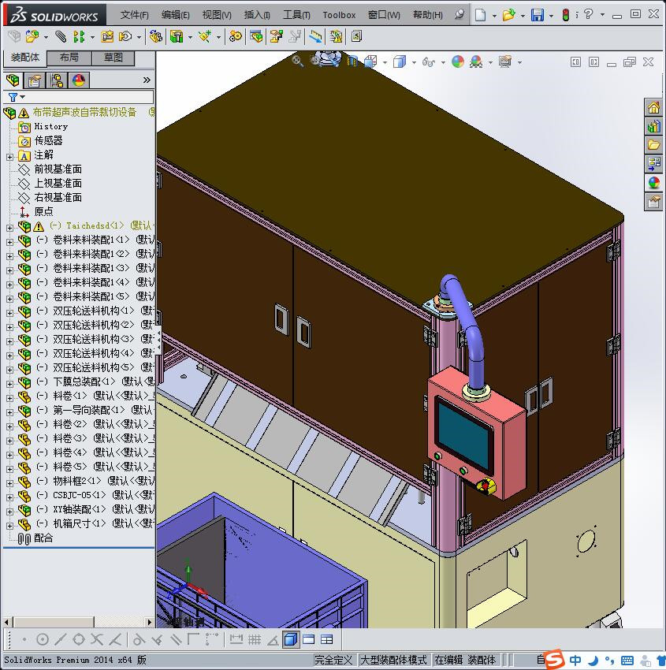Screen dimensions: 666x670
Task: Open the 编辑(E) menu
Action: point(175,15)
